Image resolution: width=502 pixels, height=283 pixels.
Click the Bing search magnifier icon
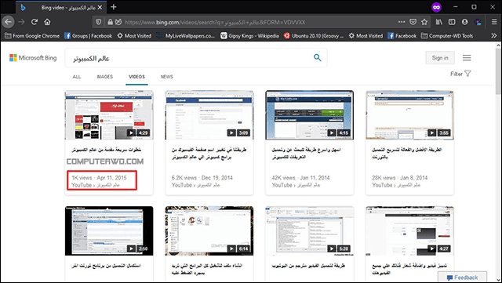(317, 58)
